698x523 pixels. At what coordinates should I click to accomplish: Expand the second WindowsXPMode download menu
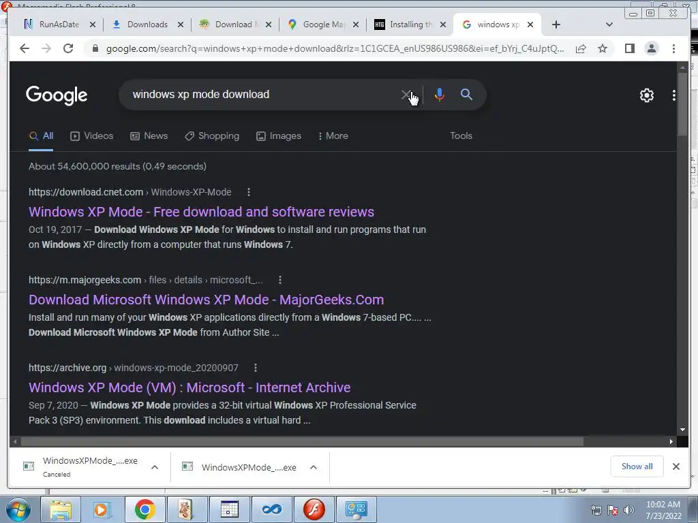[x=314, y=467]
